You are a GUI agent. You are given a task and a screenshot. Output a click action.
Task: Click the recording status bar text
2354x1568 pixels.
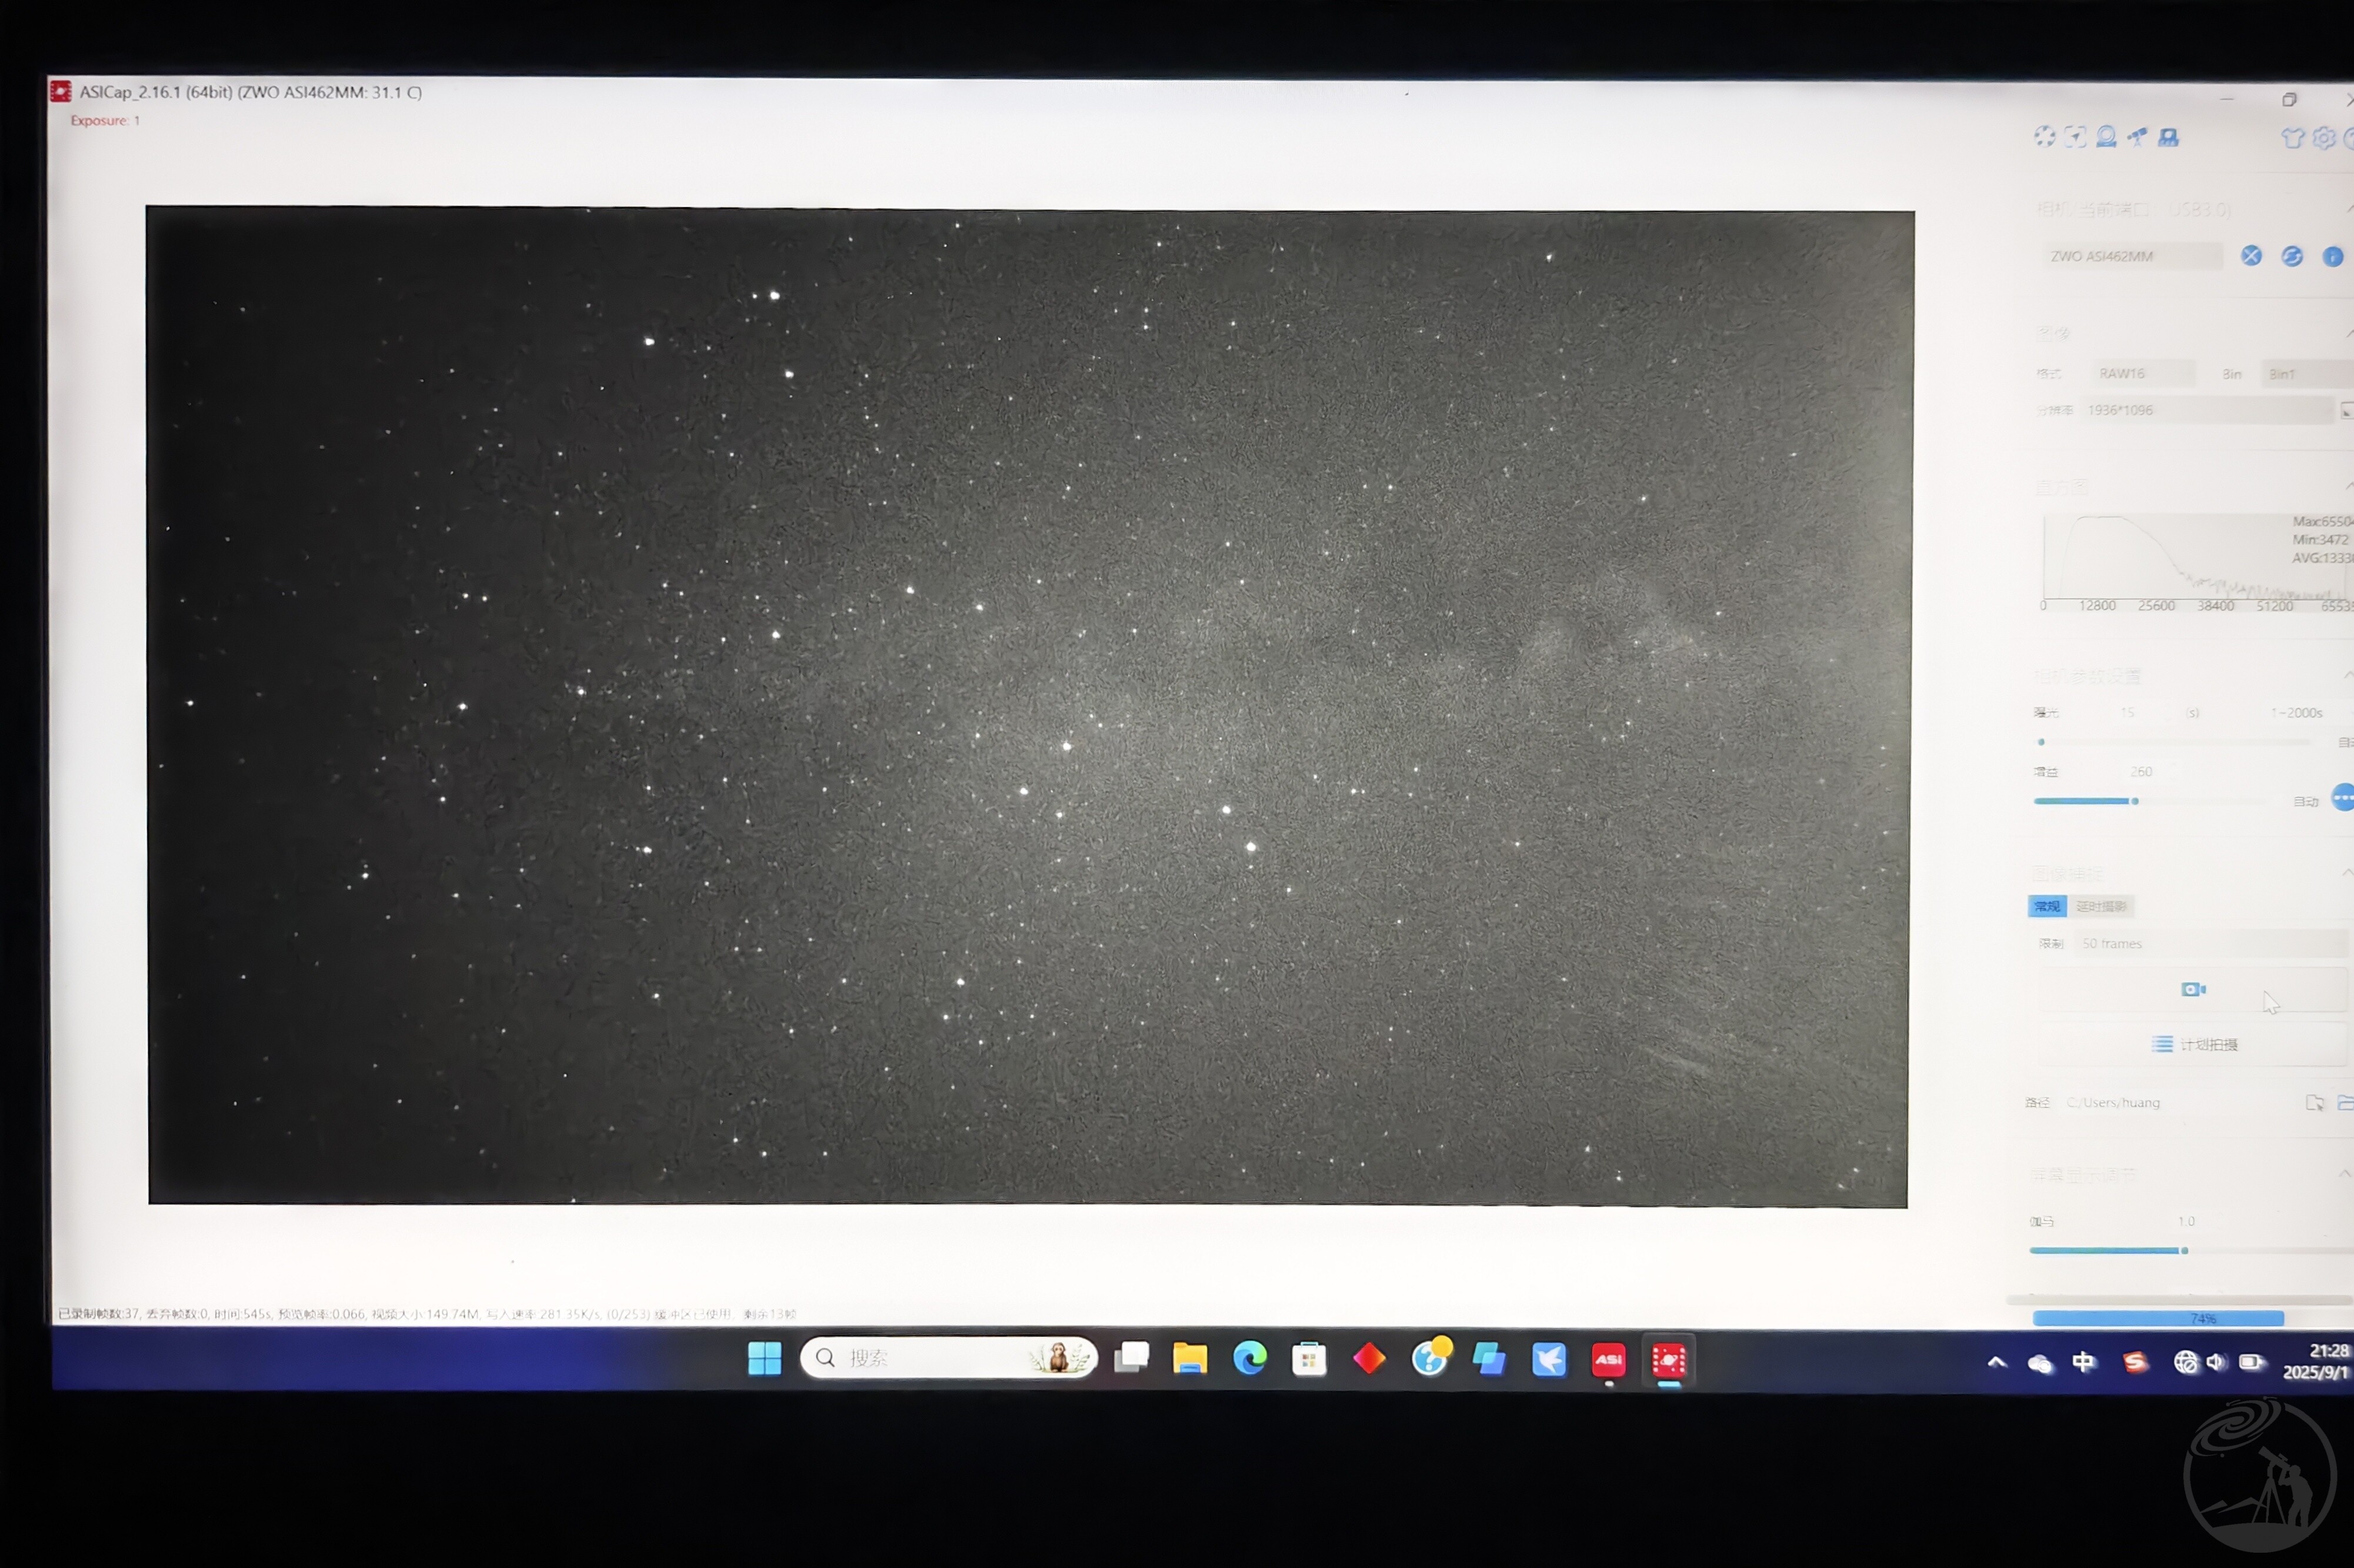coord(427,1313)
